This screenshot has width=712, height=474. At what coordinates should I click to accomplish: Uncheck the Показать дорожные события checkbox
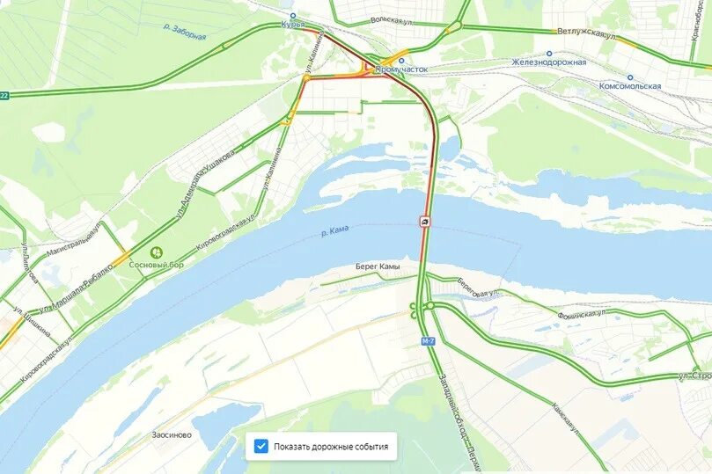[x=261, y=447]
